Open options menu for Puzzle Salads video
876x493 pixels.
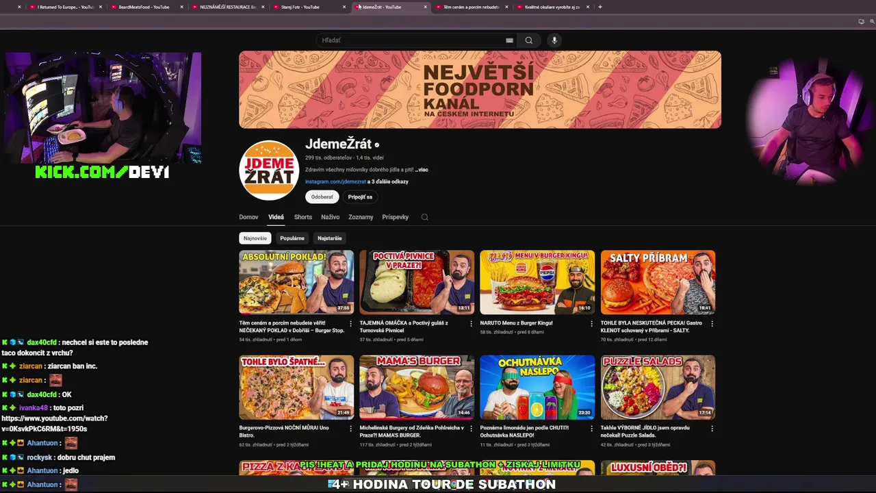pos(712,429)
